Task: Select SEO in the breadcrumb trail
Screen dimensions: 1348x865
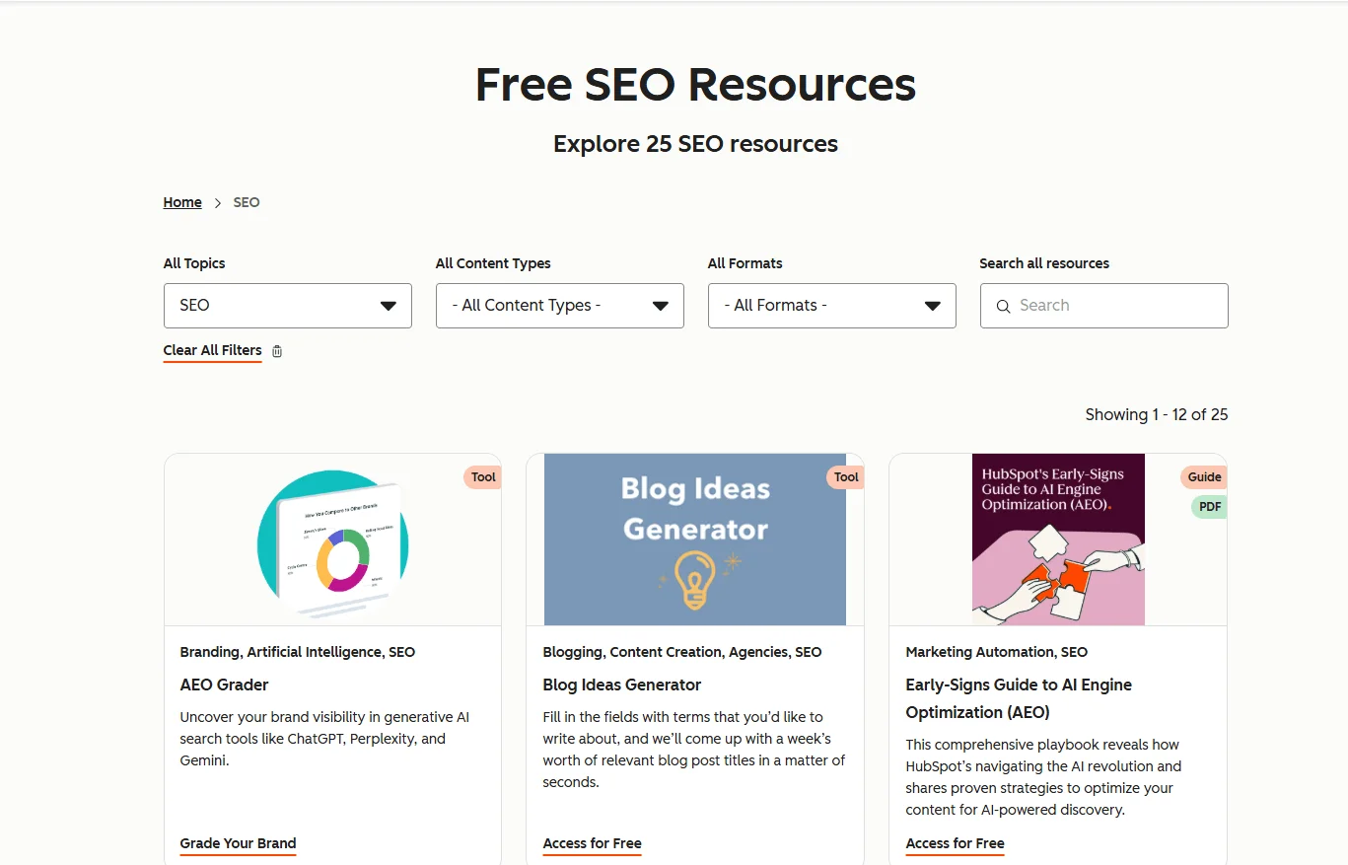Action: tap(246, 202)
